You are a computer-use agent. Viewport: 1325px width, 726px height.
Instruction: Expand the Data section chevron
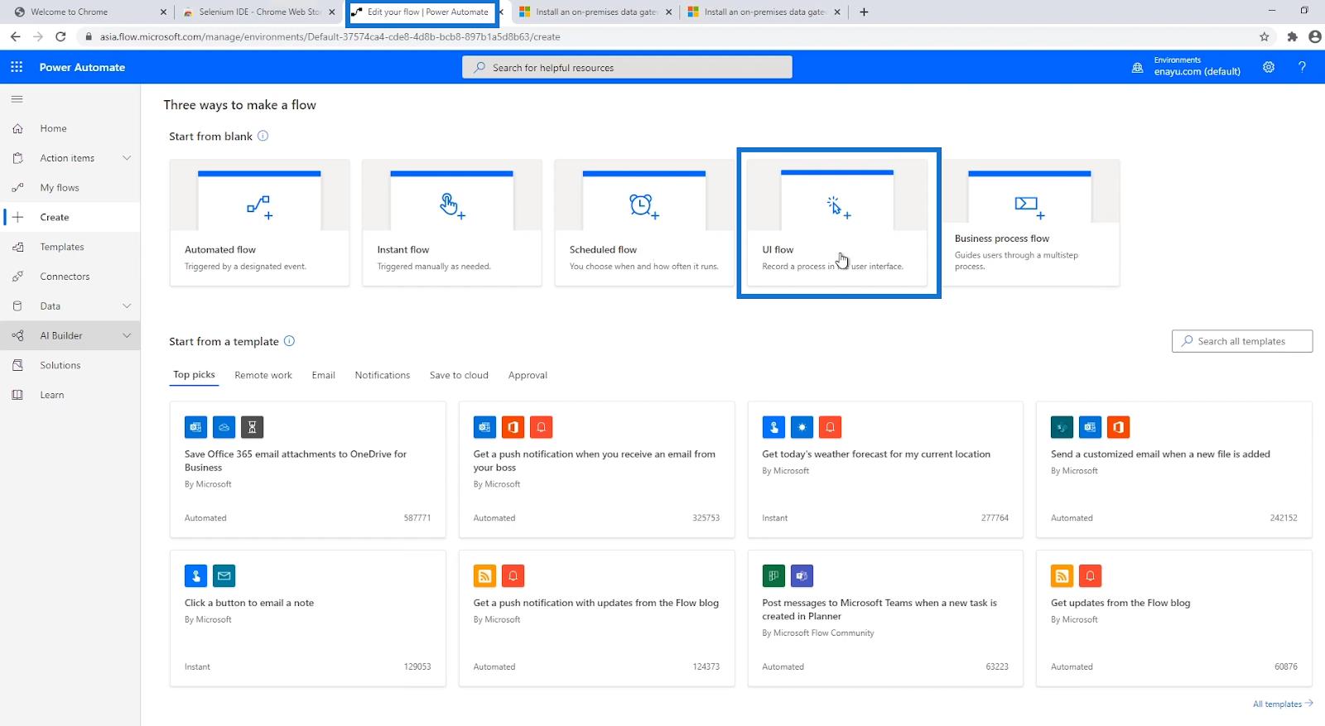pyautogui.click(x=127, y=306)
